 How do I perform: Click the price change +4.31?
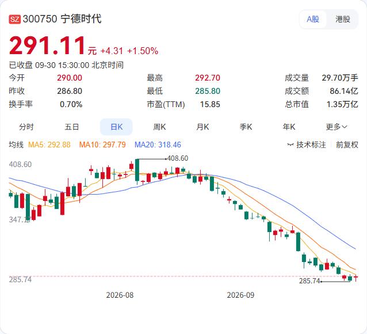pyautogui.click(x=112, y=51)
